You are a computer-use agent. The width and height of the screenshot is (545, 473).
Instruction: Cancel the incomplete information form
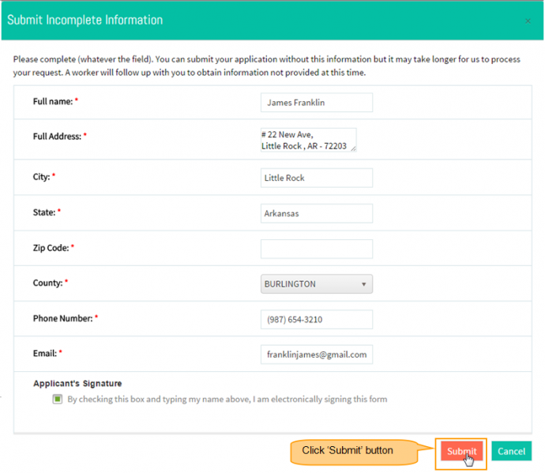tap(511, 451)
